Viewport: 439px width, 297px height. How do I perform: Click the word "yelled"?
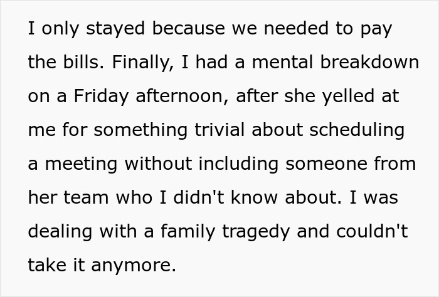(348, 96)
